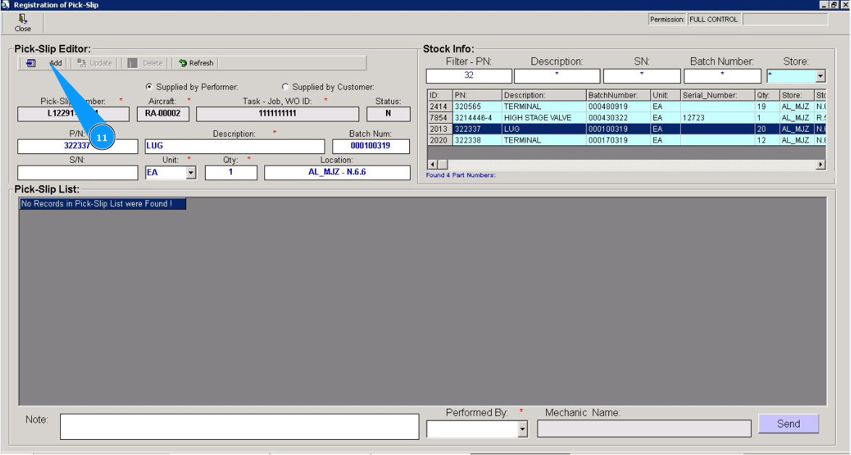
Task: Click the Filter - PN input field
Action: (469, 76)
